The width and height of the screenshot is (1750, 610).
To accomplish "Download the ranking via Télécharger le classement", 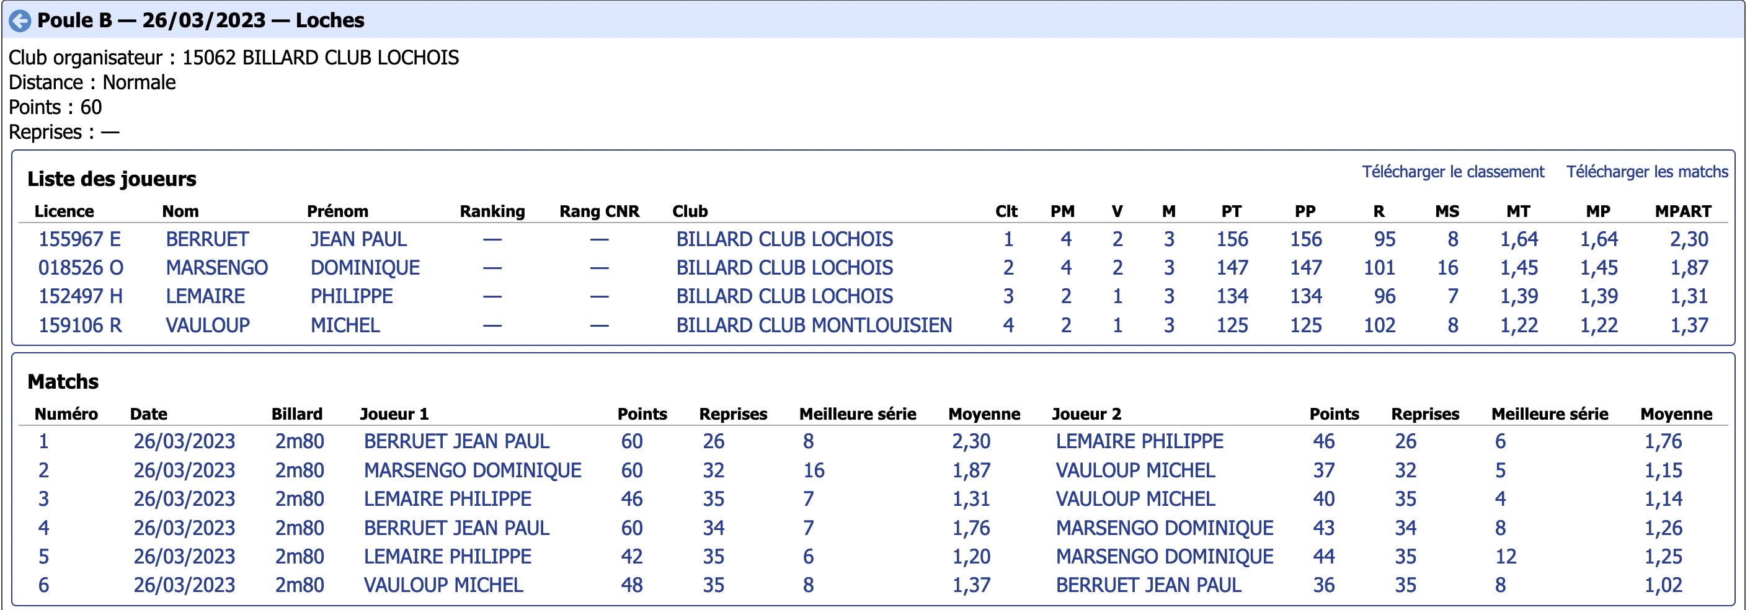I will pos(1452,172).
